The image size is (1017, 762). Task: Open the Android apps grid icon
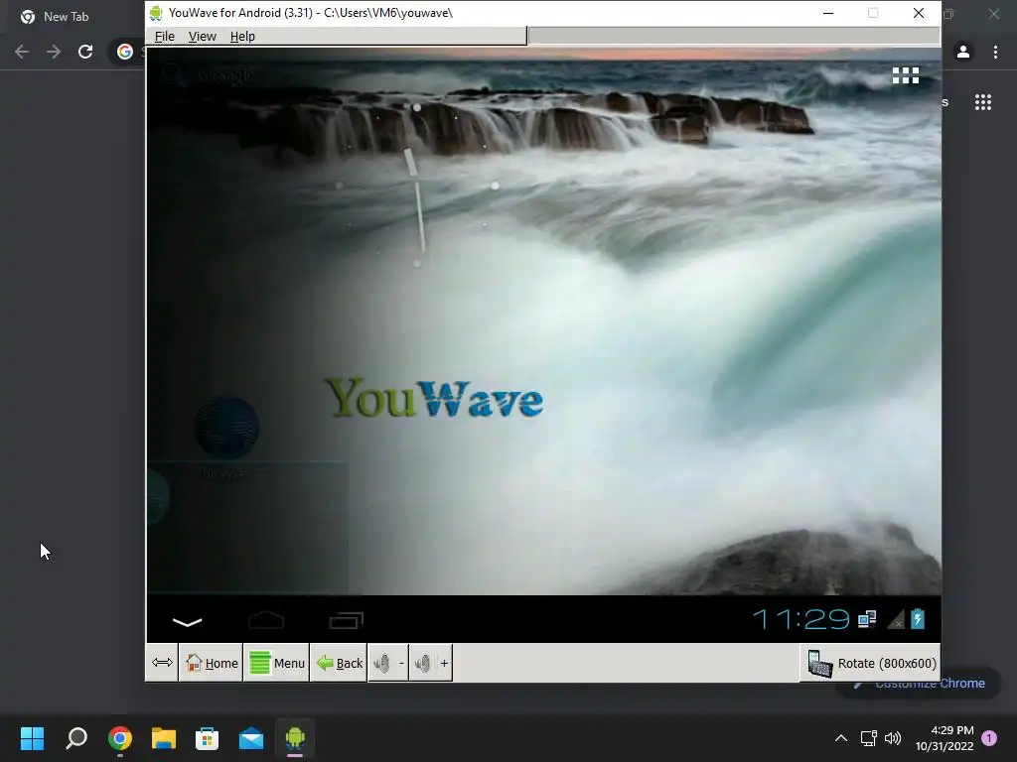click(x=906, y=75)
